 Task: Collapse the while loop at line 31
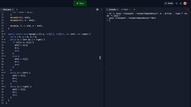(5, 40)
